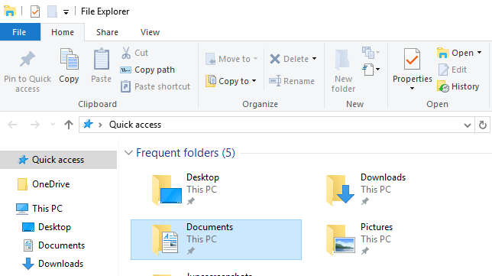Open the Delete dropdown arrow
The height and width of the screenshot is (276, 492).
click(315, 59)
